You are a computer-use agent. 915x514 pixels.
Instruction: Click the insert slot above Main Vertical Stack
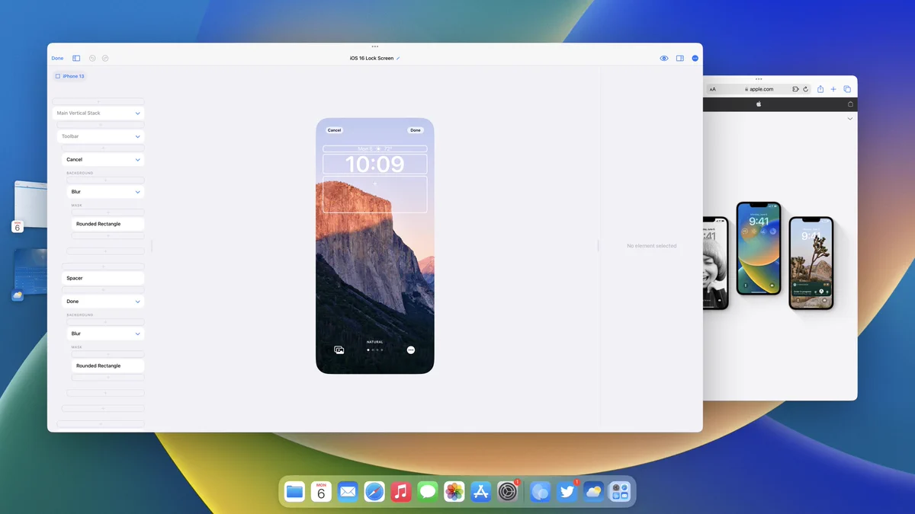[98, 101]
